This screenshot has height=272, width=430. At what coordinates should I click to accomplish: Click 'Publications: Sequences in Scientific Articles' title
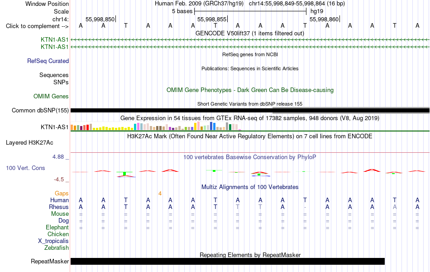point(250,68)
